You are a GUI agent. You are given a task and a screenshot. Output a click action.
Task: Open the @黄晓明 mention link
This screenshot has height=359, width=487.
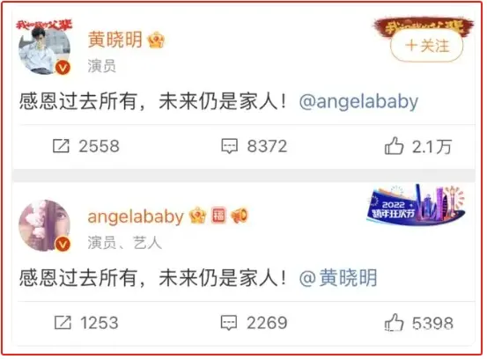click(x=338, y=278)
